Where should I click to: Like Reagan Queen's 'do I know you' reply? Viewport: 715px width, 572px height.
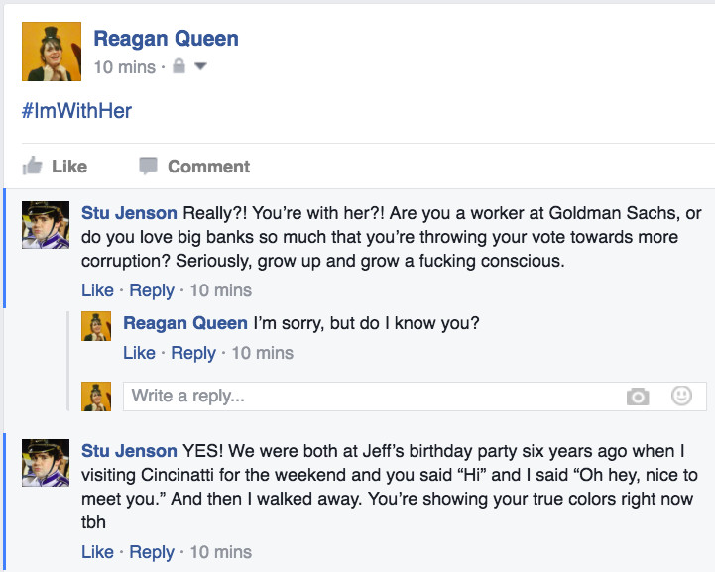139,353
